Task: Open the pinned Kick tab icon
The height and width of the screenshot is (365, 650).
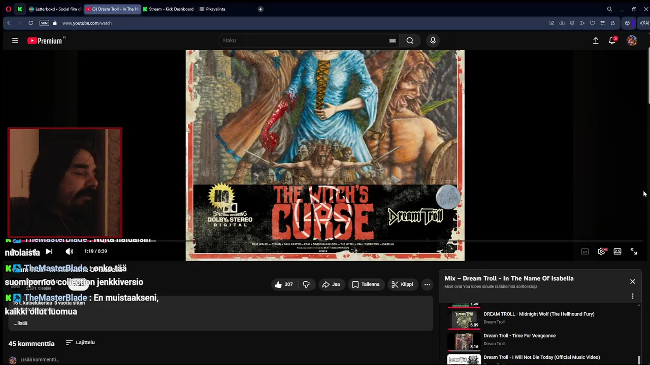Action: [20, 9]
